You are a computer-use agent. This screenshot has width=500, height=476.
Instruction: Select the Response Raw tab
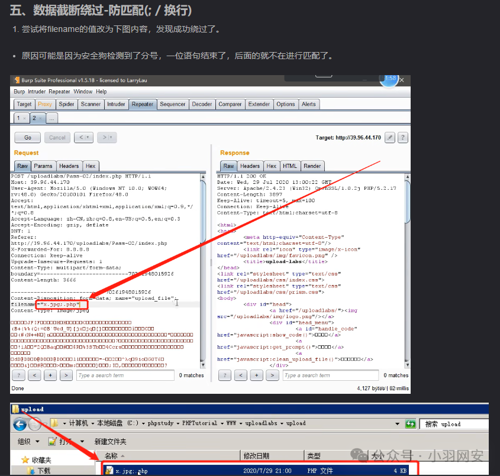(228, 166)
